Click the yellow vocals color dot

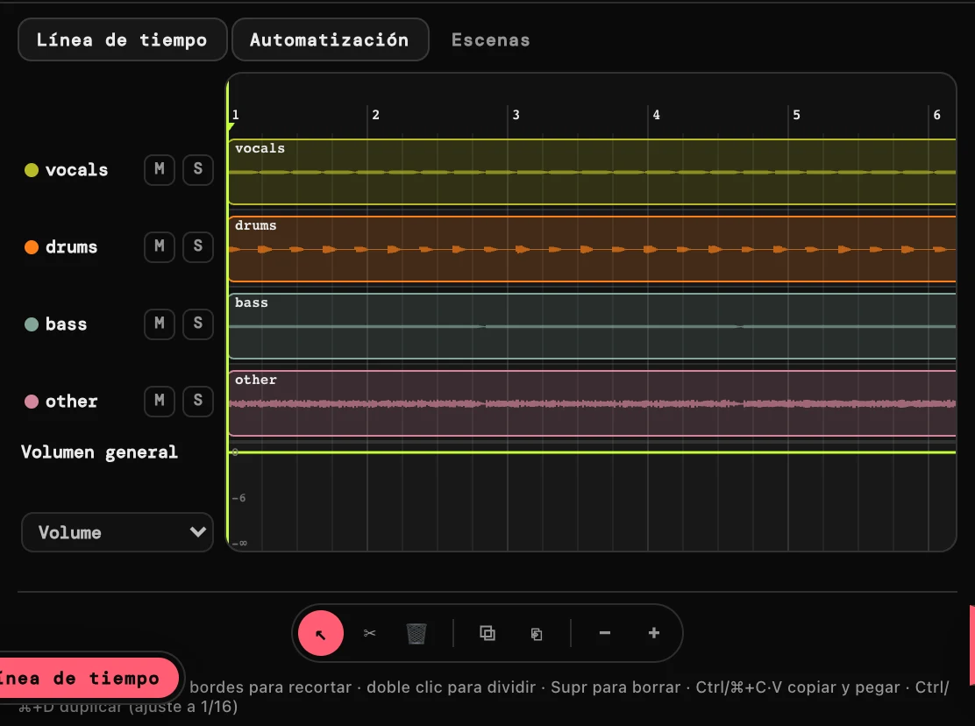coord(31,170)
